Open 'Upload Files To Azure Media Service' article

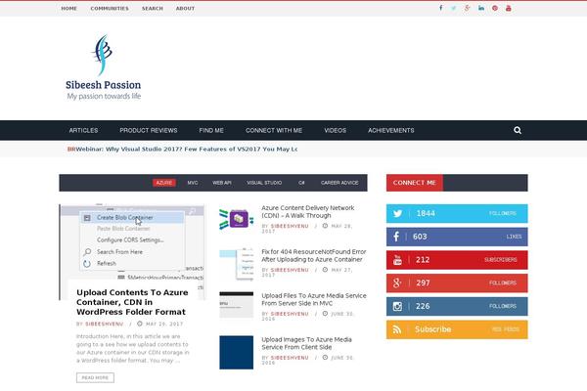(x=314, y=299)
